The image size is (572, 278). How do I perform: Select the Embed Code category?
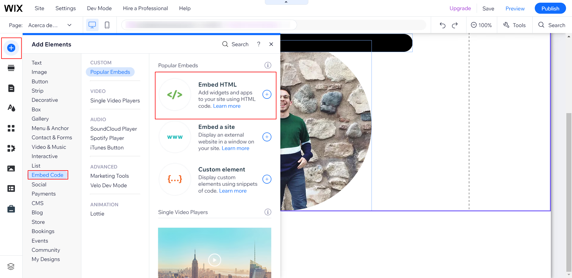pos(48,175)
